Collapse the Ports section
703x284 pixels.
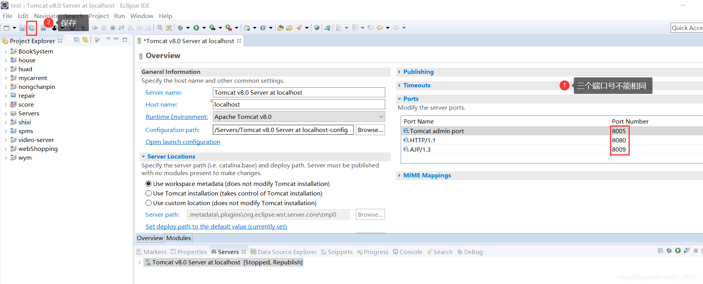pos(400,99)
